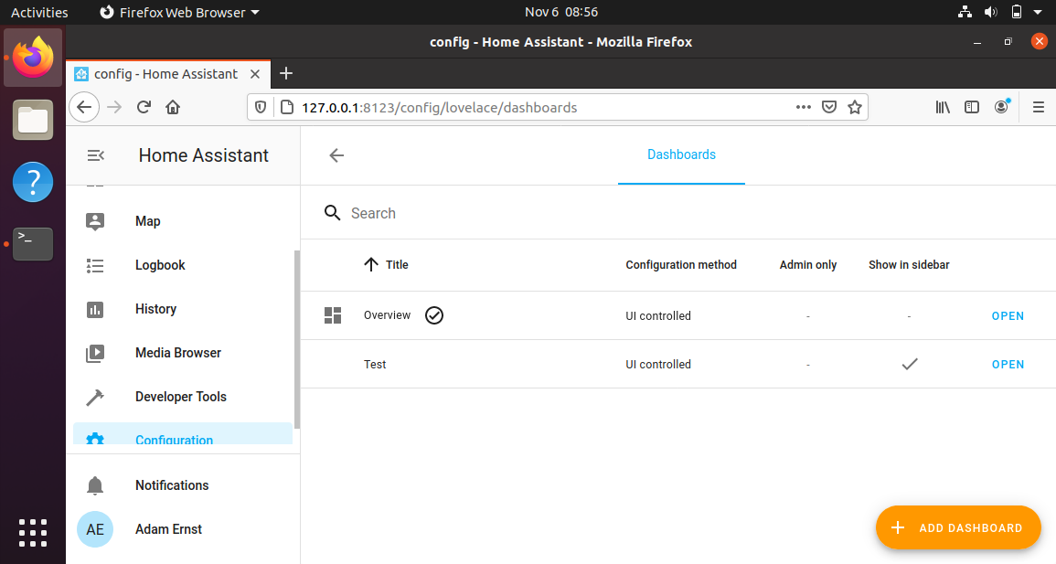Image resolution: width=1056 pixels, height=564 pixels.
Task: Reload the page in Firefox
Action: 144,107
